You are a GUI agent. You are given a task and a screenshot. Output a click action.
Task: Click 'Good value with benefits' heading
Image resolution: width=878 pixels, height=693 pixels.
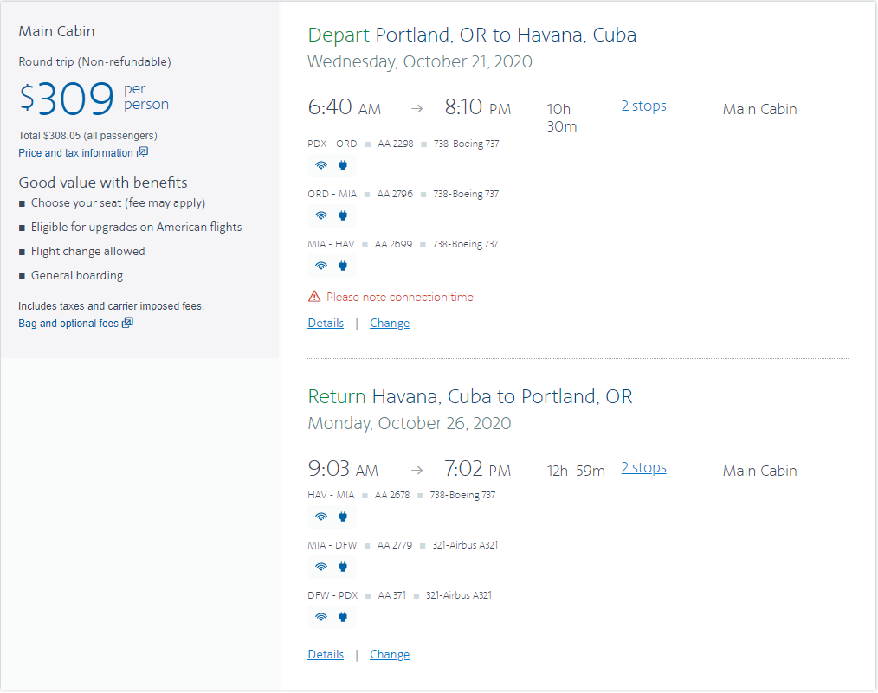[103, 183]
